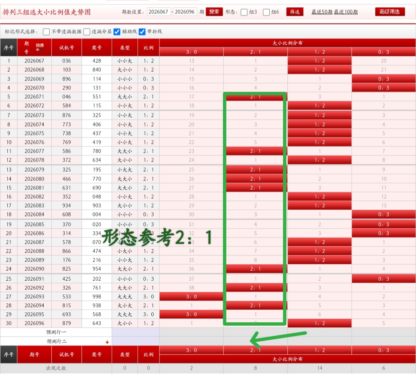416x374 pixels.
Task: Click the start period input showing 2026067
Action: point(158,12)
